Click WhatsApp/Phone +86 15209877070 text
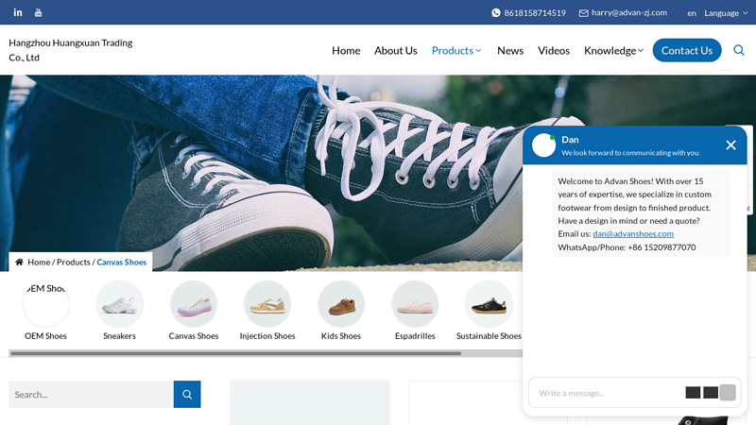Screen dimensions: 756x425 coord(627,247)
